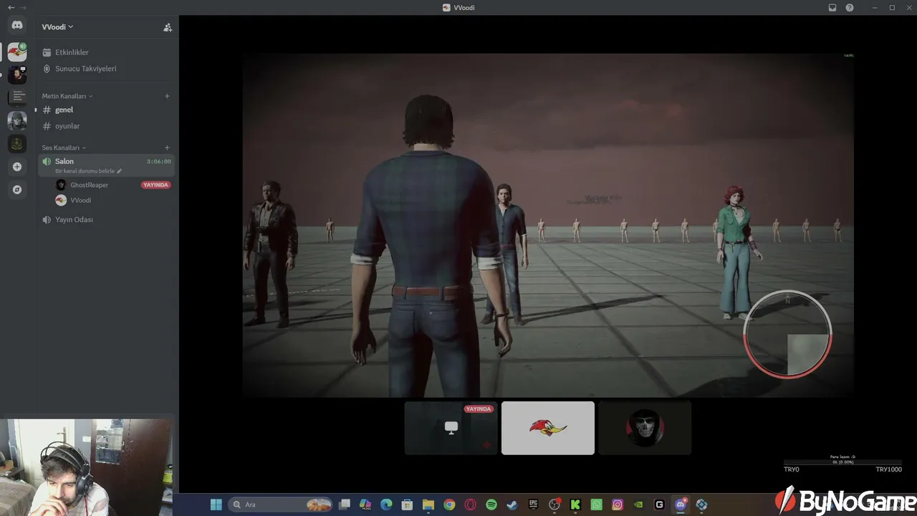Select the VVoodi woodpecker server icon
The image size is (917, 516).
coord(17,52)
